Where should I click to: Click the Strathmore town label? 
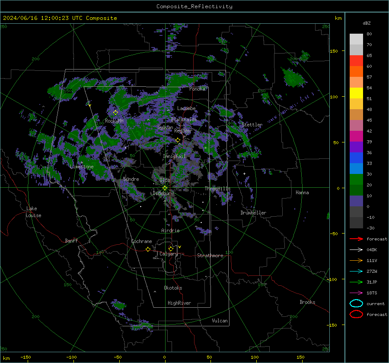coord(210,256)
